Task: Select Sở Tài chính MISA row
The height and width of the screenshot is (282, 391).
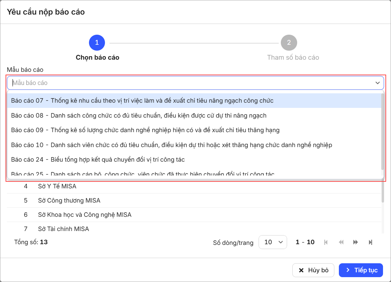Action: tap(64, 229)
